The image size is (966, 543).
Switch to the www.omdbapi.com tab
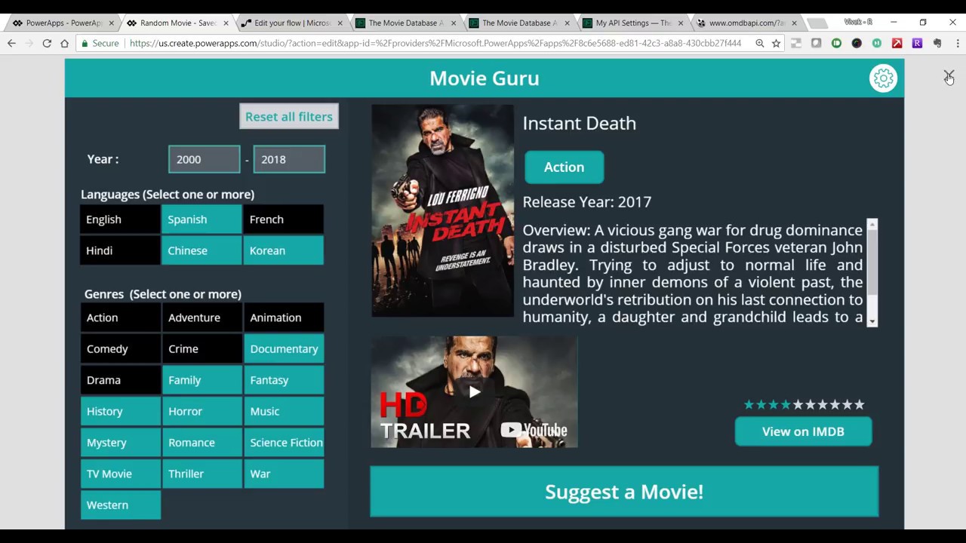(x=746, y=23)
